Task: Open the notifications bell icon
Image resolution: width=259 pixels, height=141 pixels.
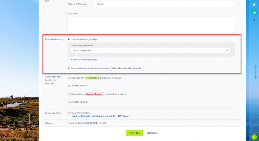Action: coord(254,5)
